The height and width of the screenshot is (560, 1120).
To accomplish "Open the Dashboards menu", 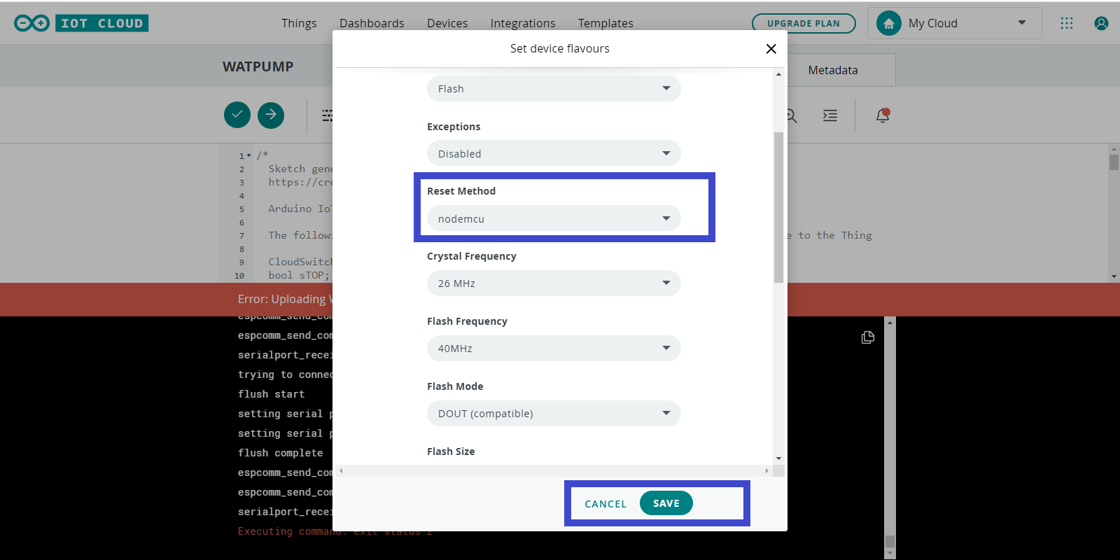I will (x=372, y=23).
